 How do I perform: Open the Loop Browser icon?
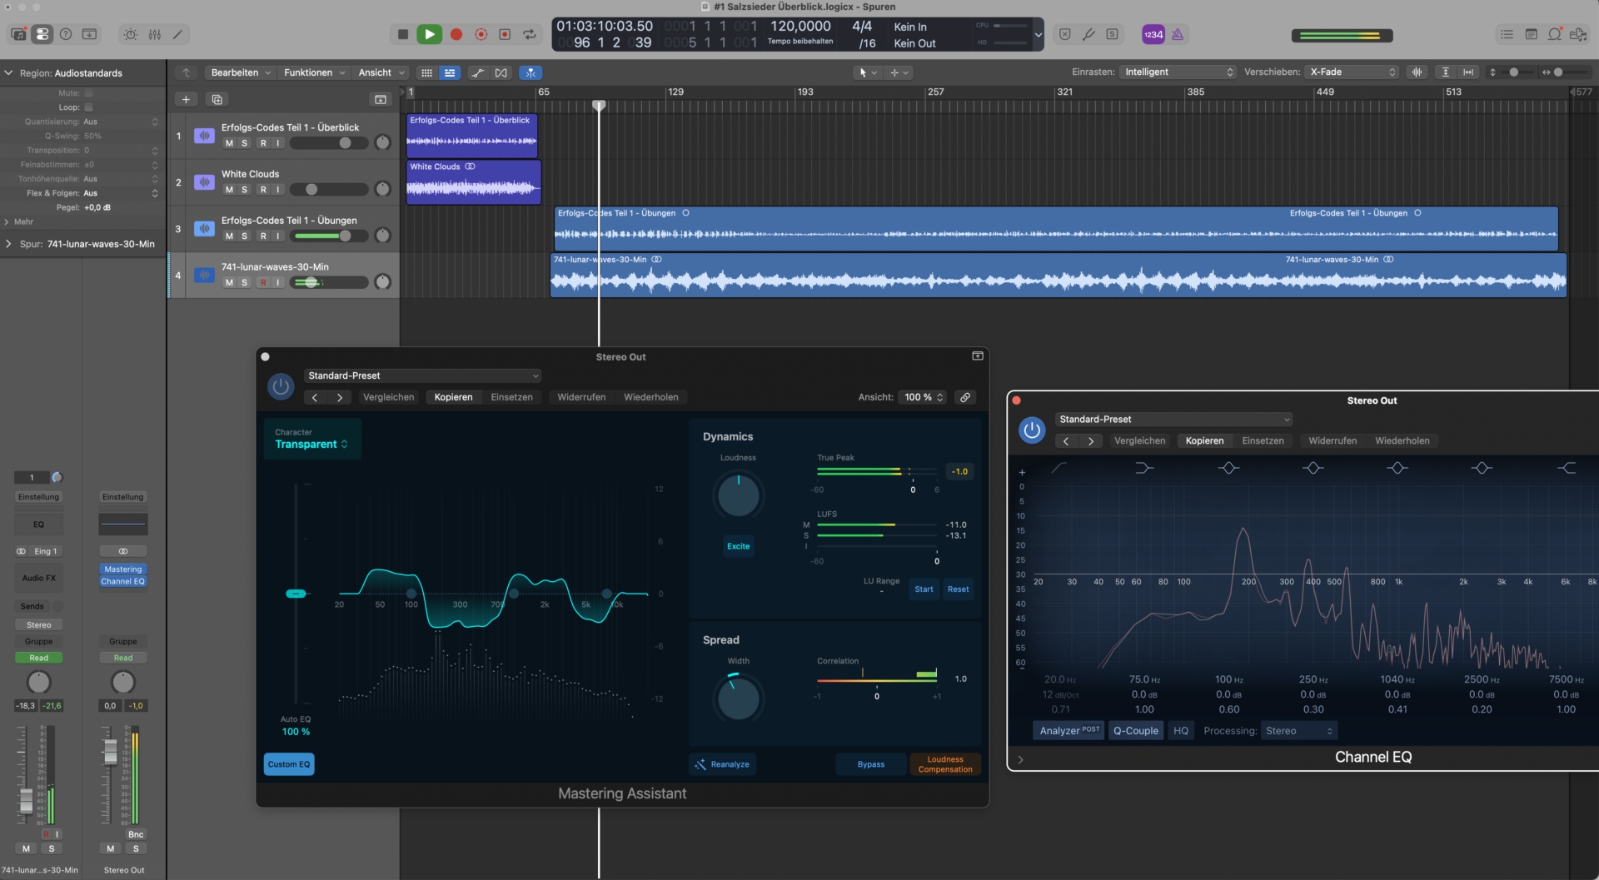pos(1554,34)
